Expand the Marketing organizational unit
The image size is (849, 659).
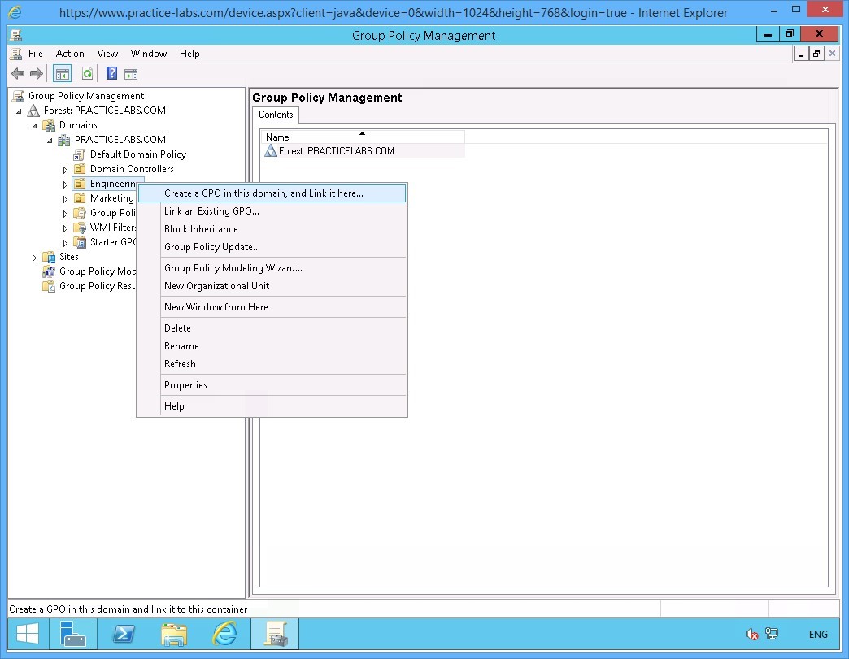coord(65,197)
